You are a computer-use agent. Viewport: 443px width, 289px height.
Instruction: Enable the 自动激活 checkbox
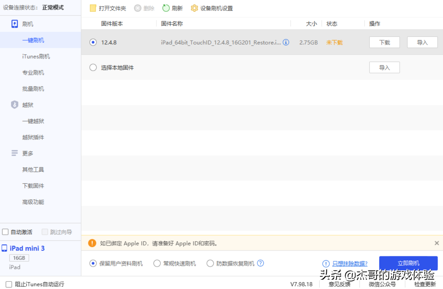click(5, 232)
